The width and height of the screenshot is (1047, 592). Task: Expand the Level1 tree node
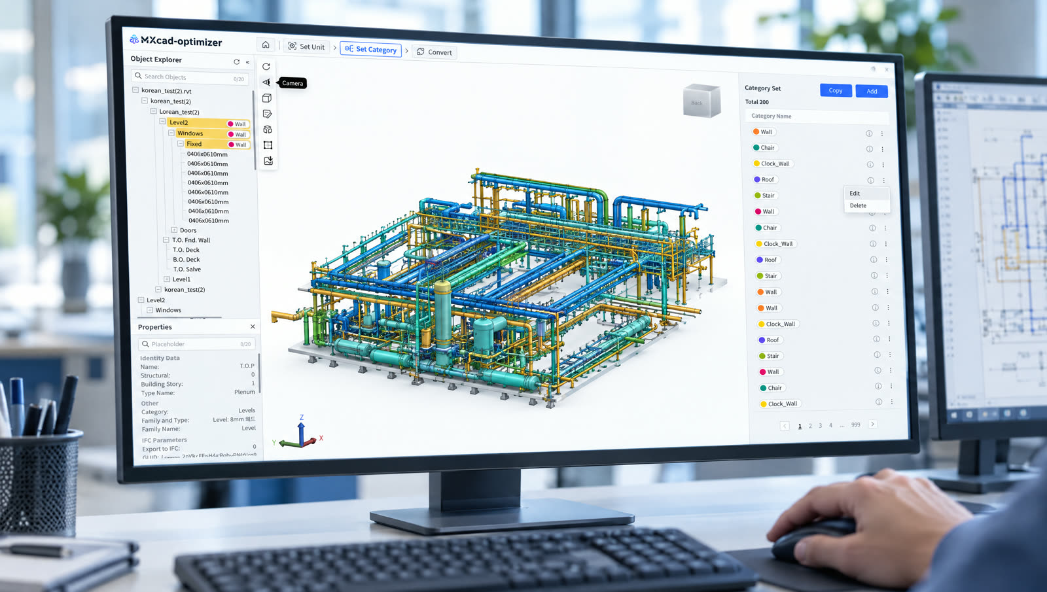(x=167, y=279)
